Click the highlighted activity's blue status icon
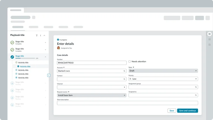The image size is (213, 120). tap(18, 66)
